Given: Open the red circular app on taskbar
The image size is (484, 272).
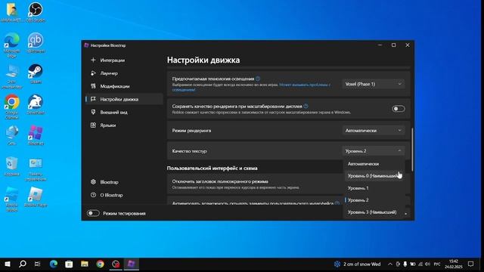Looking at the screenshot, I should pyautogui.click(x=116, y=264).
